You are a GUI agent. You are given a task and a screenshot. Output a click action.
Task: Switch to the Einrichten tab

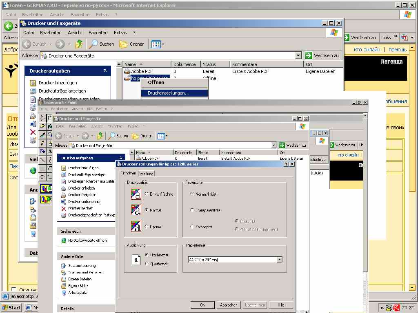(128, 173)
